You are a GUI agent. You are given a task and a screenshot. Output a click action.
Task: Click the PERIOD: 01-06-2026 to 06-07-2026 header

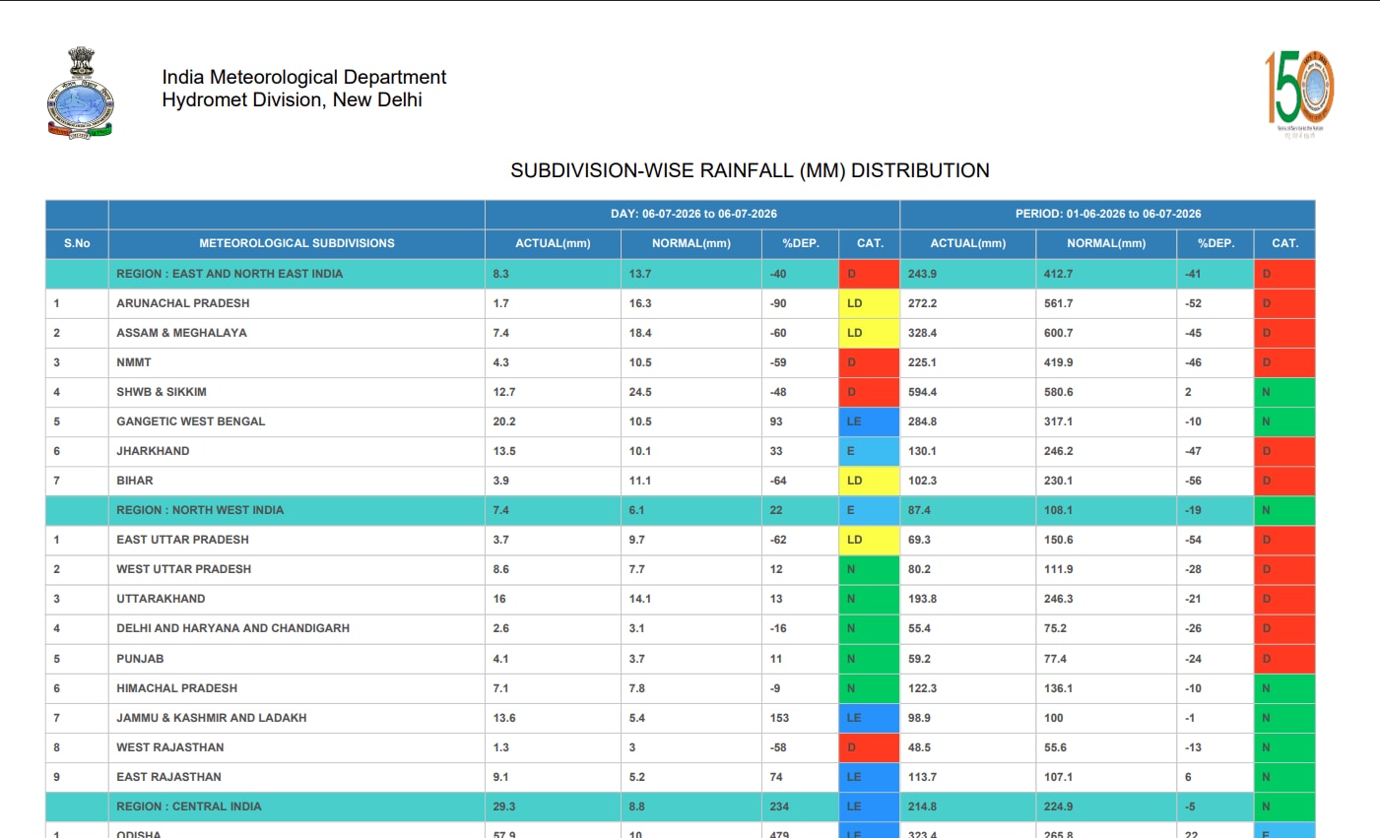click(x=1108, y=214)
